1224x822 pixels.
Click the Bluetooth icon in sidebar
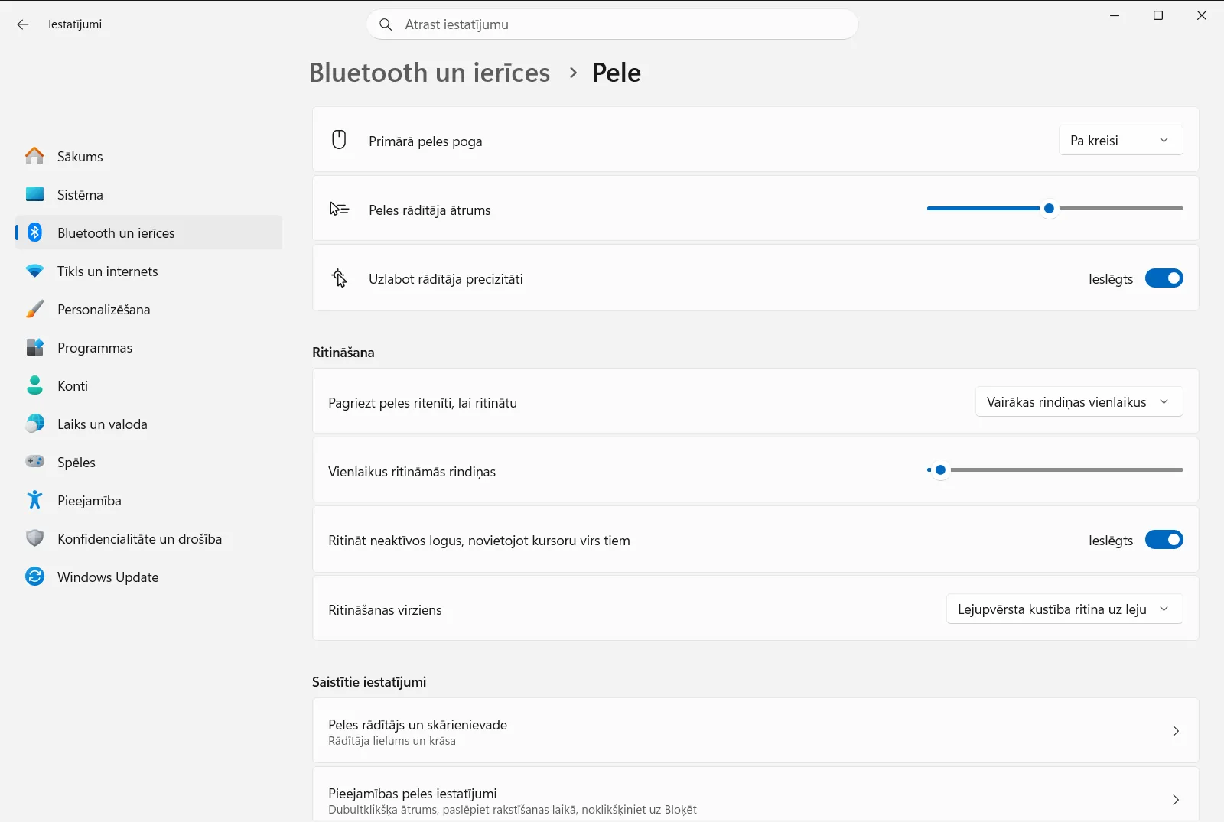pos(34,232)
